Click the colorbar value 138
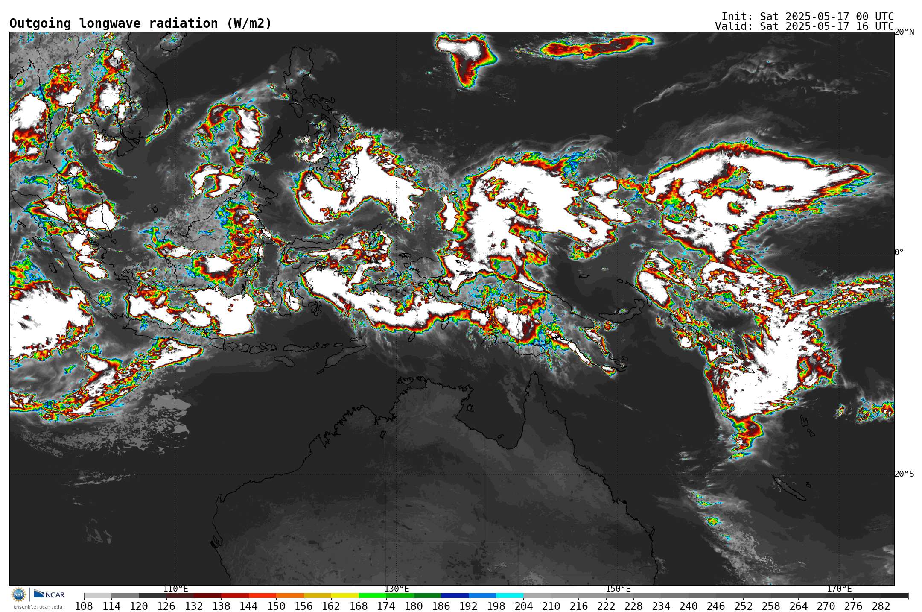 click(221, 606)
